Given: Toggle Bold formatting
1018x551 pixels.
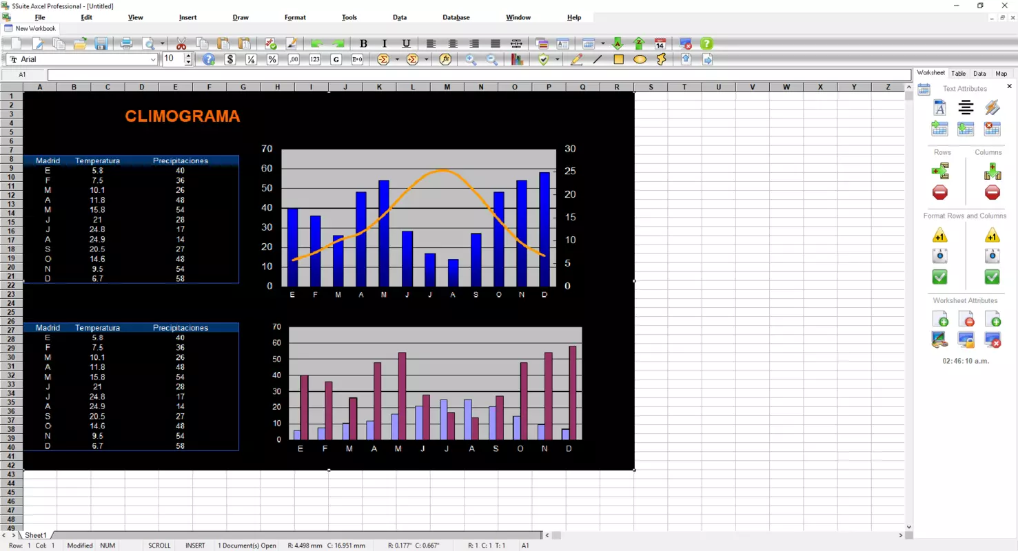Looking at the screenshot, I should coord(364,43).
